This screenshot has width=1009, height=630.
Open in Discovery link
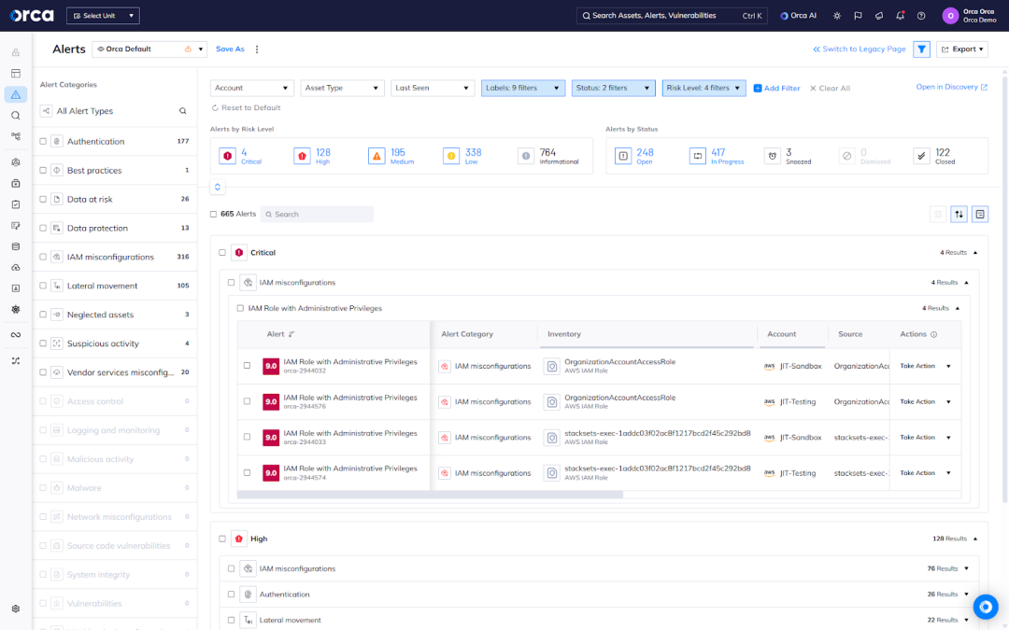952,87
